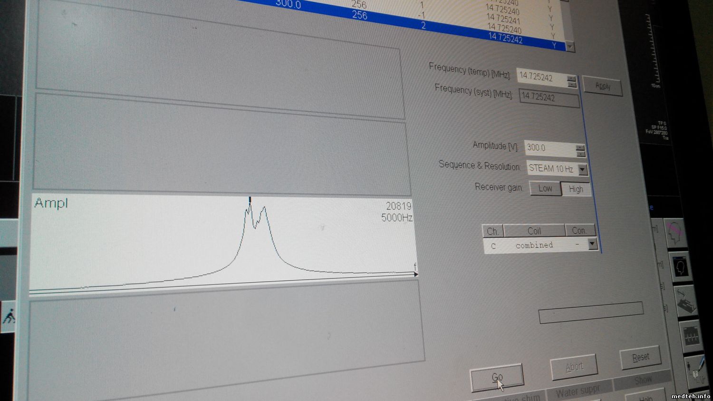Click the walking person icon at left edge

(9, 316)
